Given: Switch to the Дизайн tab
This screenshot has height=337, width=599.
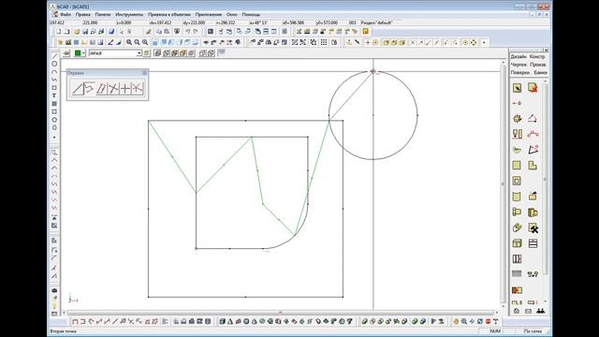Looking at the screenshot, I should (519, 56).
